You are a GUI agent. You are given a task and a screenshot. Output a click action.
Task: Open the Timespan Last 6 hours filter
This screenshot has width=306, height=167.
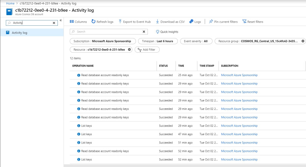tap(158, 41)
